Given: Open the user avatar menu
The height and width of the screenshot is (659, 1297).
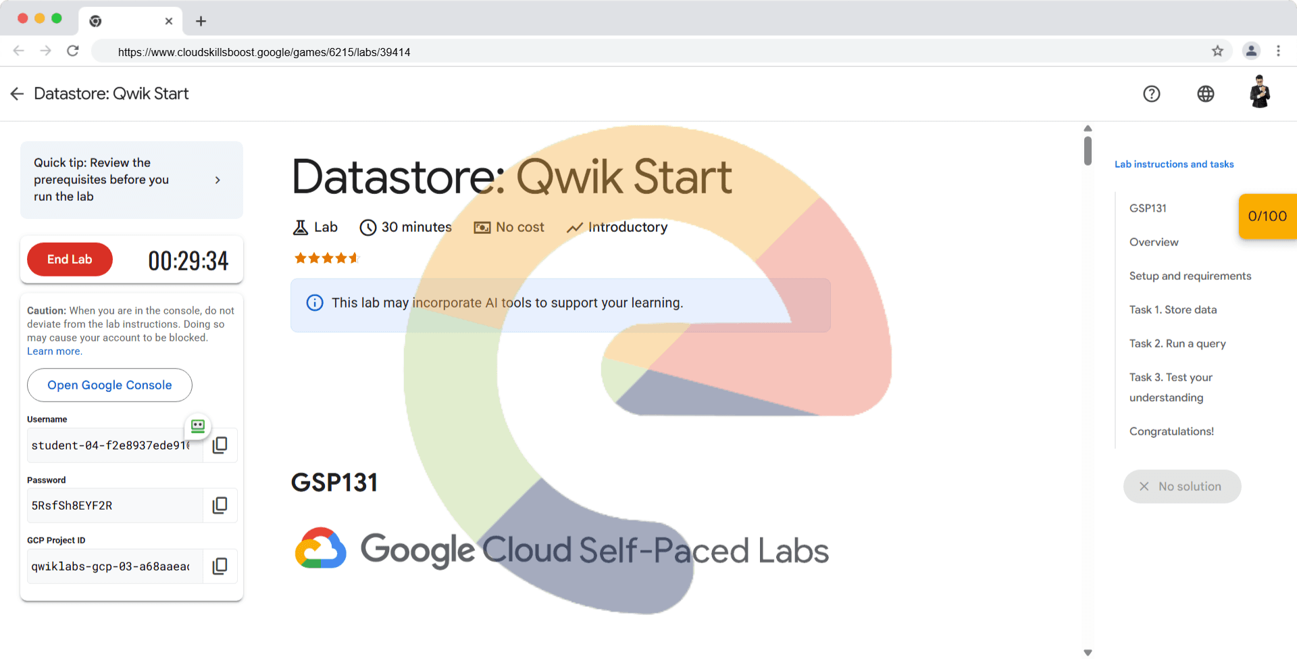Looking at the screenshot, I should point(1260,92).
